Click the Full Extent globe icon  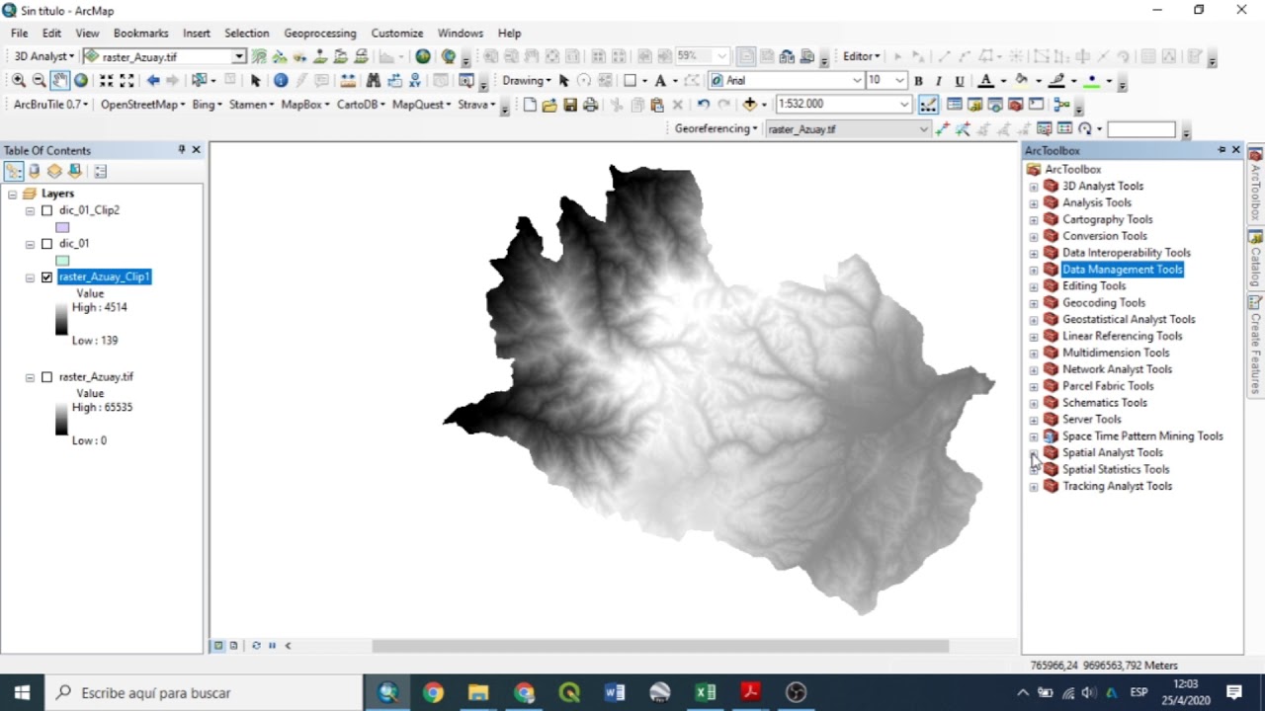(x=81, y=80)
